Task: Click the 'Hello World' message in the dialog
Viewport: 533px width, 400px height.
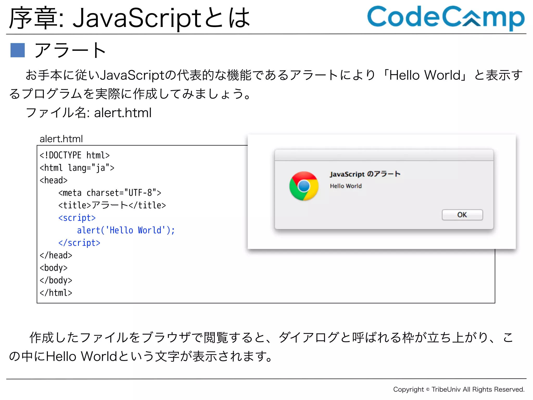Action: [346, 186]
